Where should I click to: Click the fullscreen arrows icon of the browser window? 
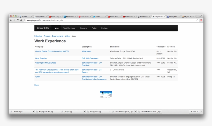[201, 16]
